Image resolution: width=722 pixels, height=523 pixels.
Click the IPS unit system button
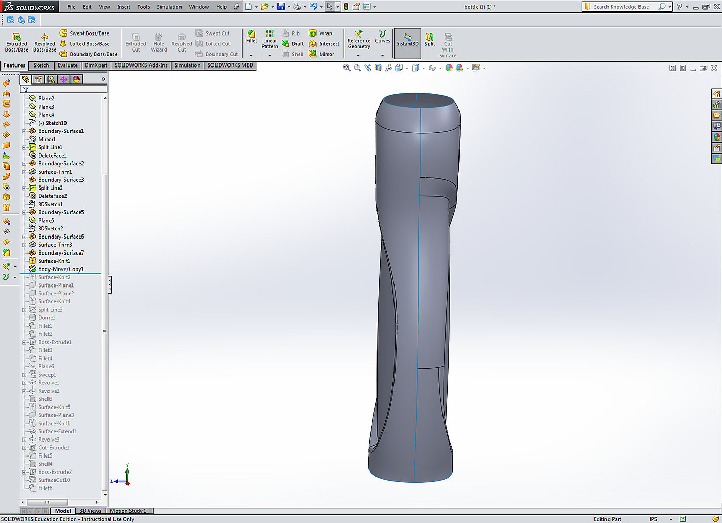pos(653,519)
